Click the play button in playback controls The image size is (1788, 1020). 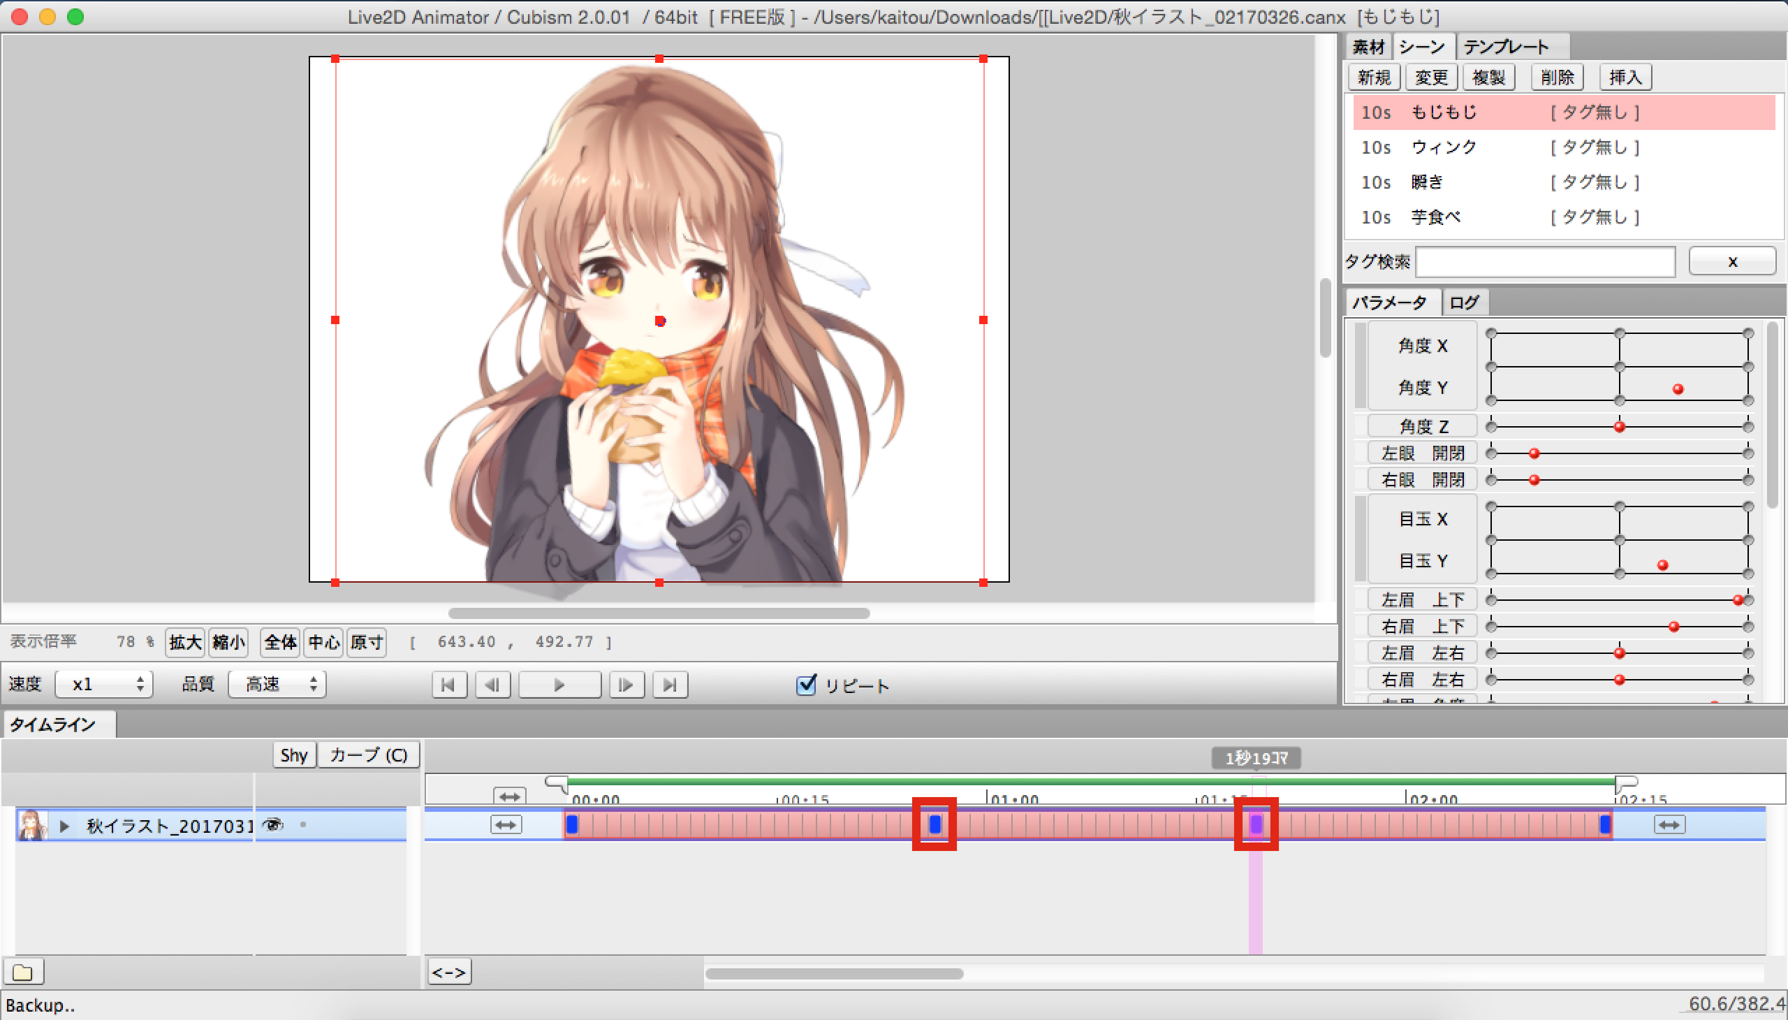[559, 685]
